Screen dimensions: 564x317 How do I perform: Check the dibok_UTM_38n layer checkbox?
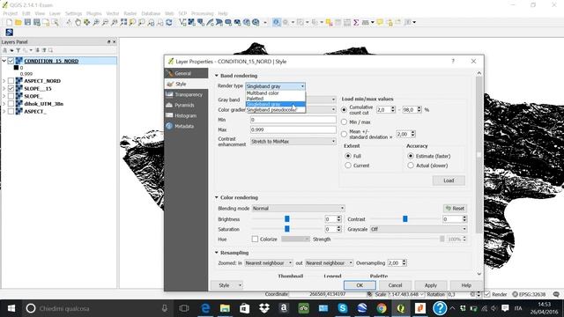click(11, 104)
